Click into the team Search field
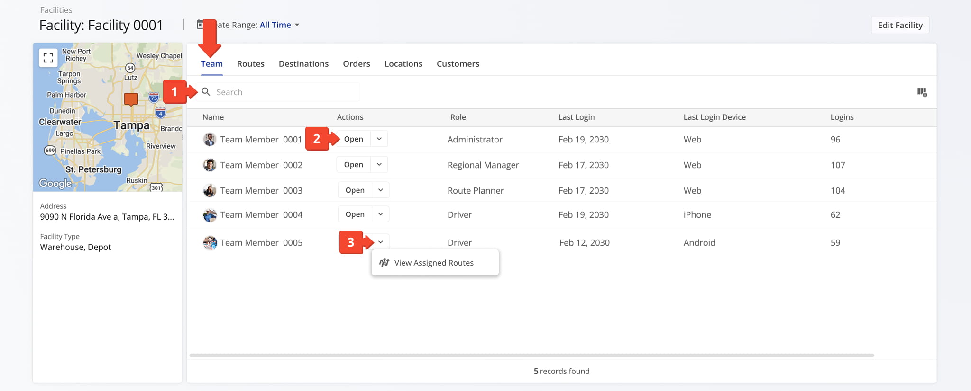971x391 pixels. coord(284,92)
